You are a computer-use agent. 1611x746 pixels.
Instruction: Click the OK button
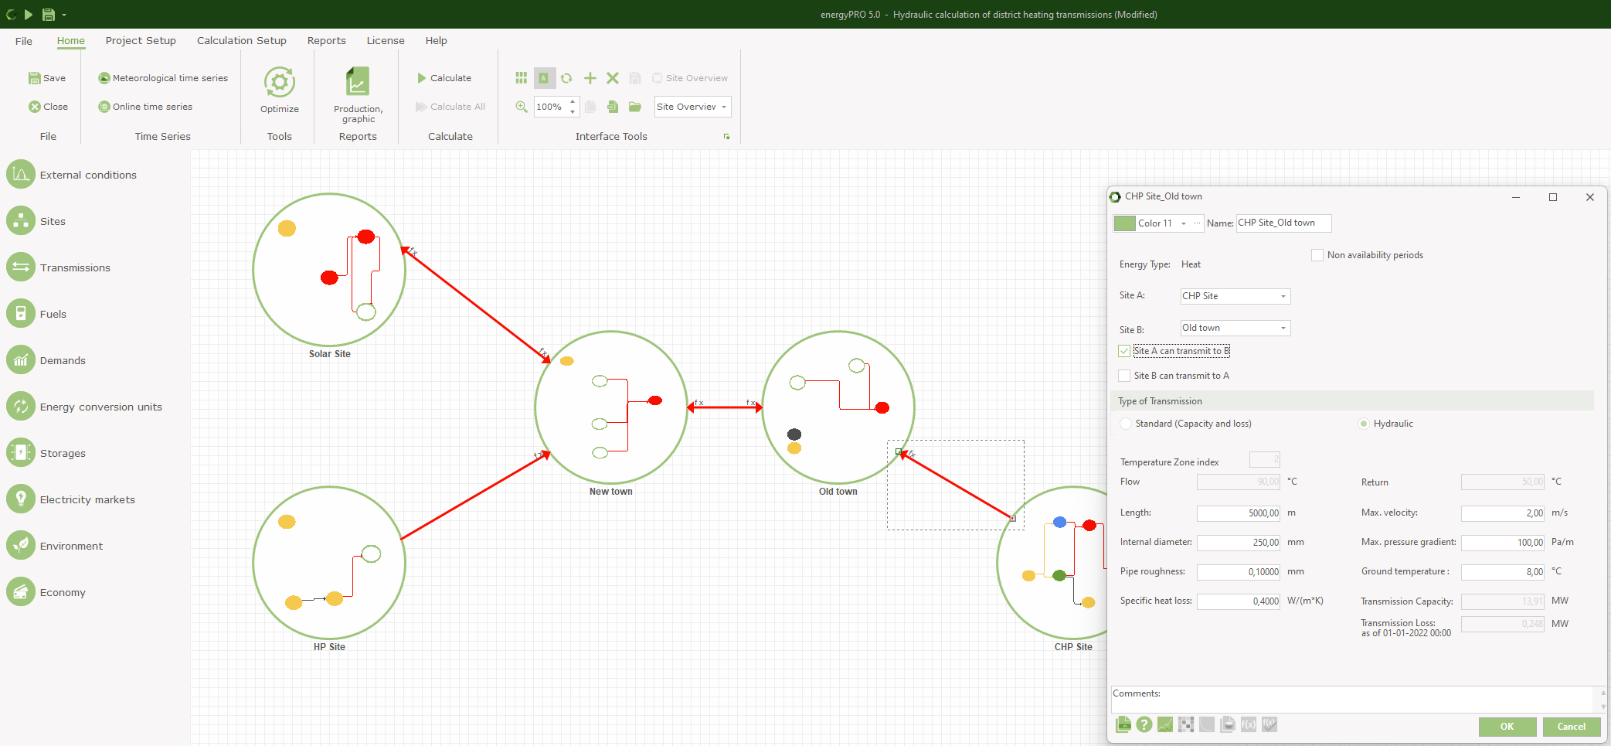coord(1506,727)
